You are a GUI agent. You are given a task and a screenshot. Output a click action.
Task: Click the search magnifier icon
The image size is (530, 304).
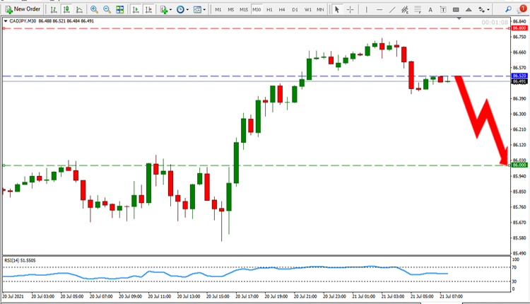click(508, 9)
